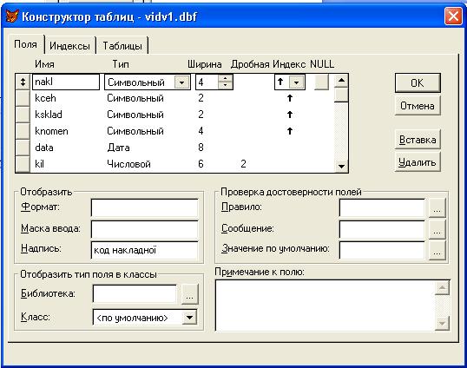Select the kceh row selector button
The image size is (467, 368).
coord(23,98)
